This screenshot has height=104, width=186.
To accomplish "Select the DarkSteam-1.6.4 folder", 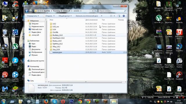I will [58, 38].
